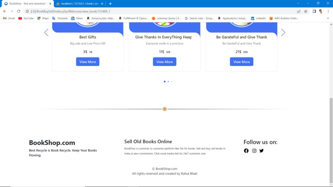333x187 pixels.
Task: Open the Twitter social icon
Action: pos(262,151)
